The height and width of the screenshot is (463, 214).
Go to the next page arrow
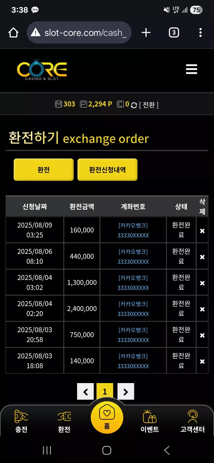(x=126, y=391)
